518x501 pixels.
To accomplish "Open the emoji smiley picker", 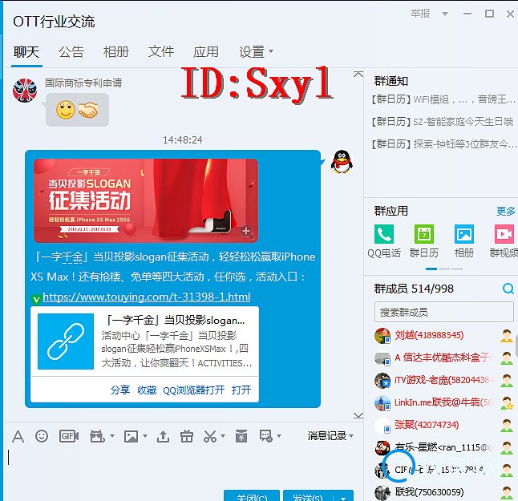I will click(x=42, y=436).
